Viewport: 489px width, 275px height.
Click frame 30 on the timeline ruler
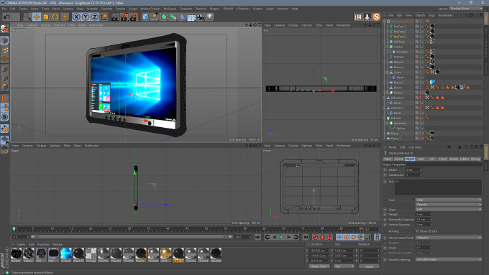coord(129,229)
